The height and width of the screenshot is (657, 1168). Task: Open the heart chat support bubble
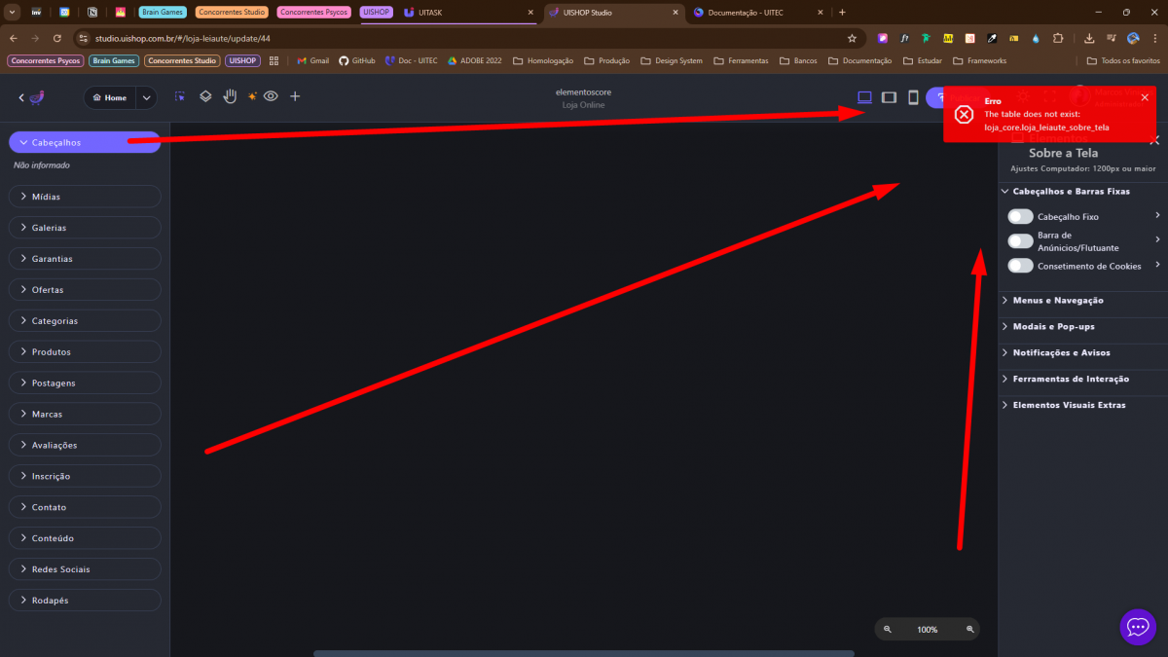point(1138,627)
